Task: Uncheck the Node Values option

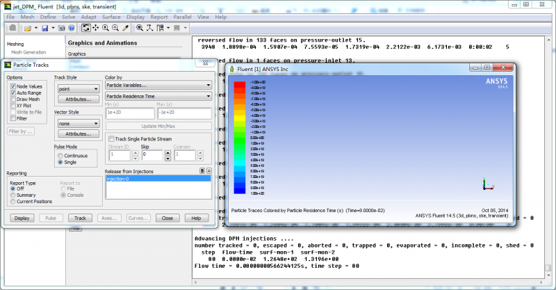Action: pos(13,86)
